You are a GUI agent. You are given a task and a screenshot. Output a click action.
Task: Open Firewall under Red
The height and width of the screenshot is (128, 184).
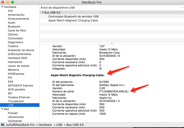tap(13, 113)
